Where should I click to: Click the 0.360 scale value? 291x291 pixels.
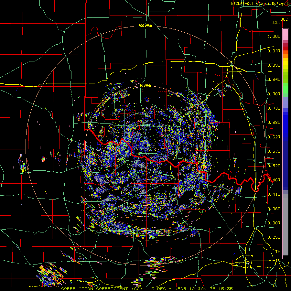tap(274, 209)
